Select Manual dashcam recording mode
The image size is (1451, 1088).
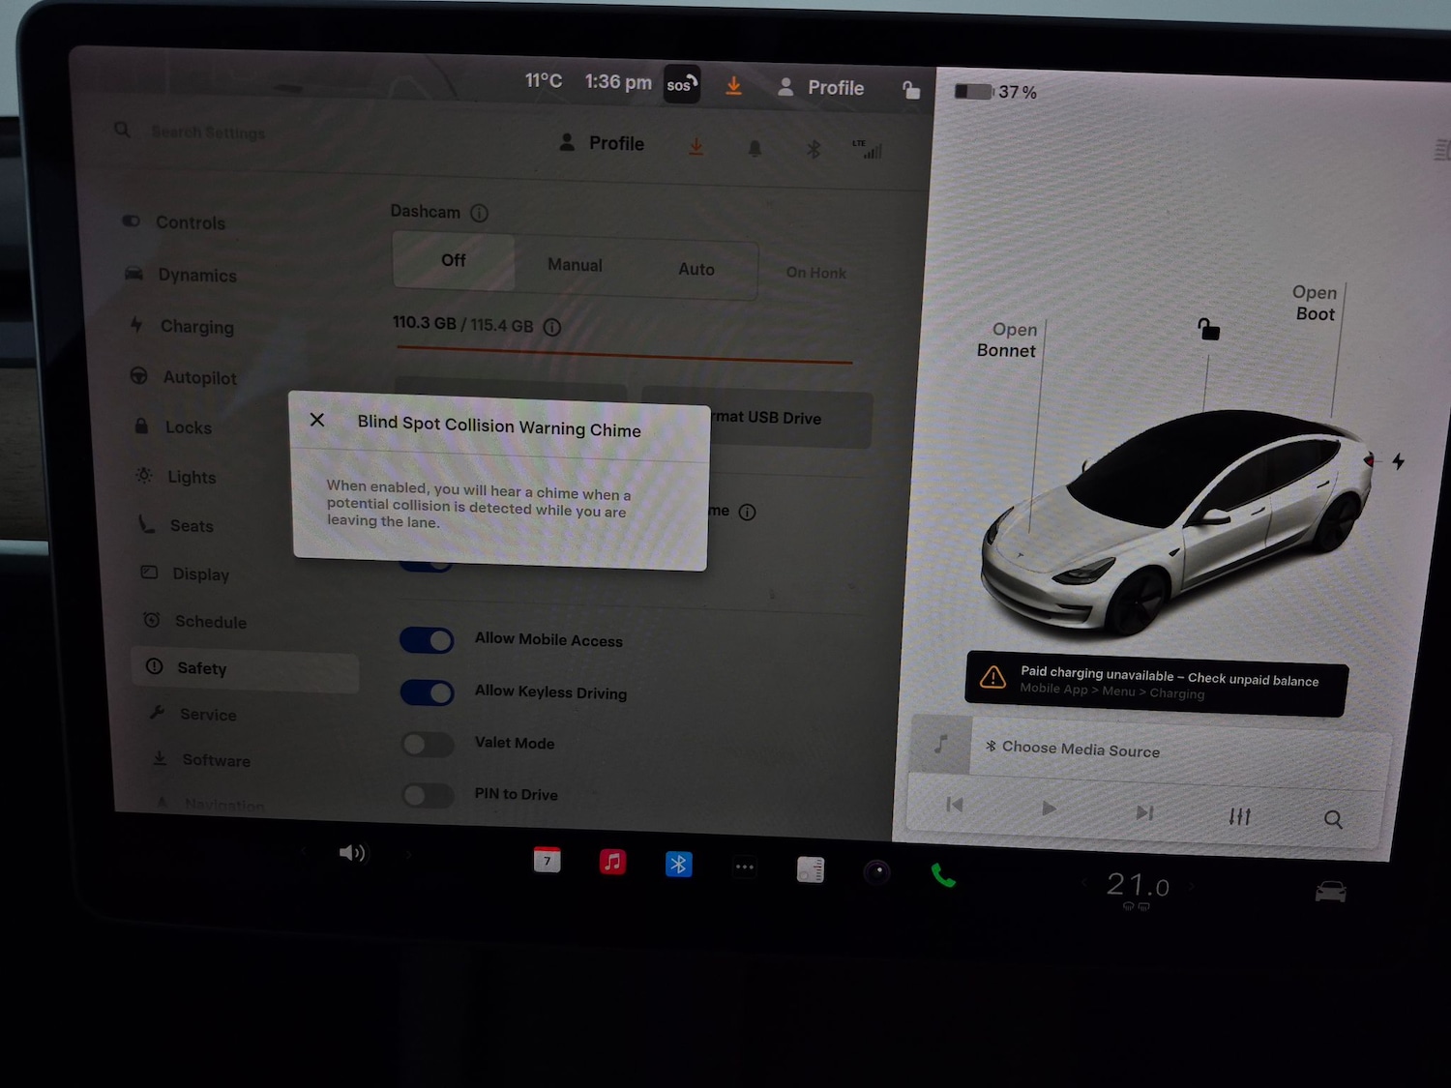tap(574, 264)
